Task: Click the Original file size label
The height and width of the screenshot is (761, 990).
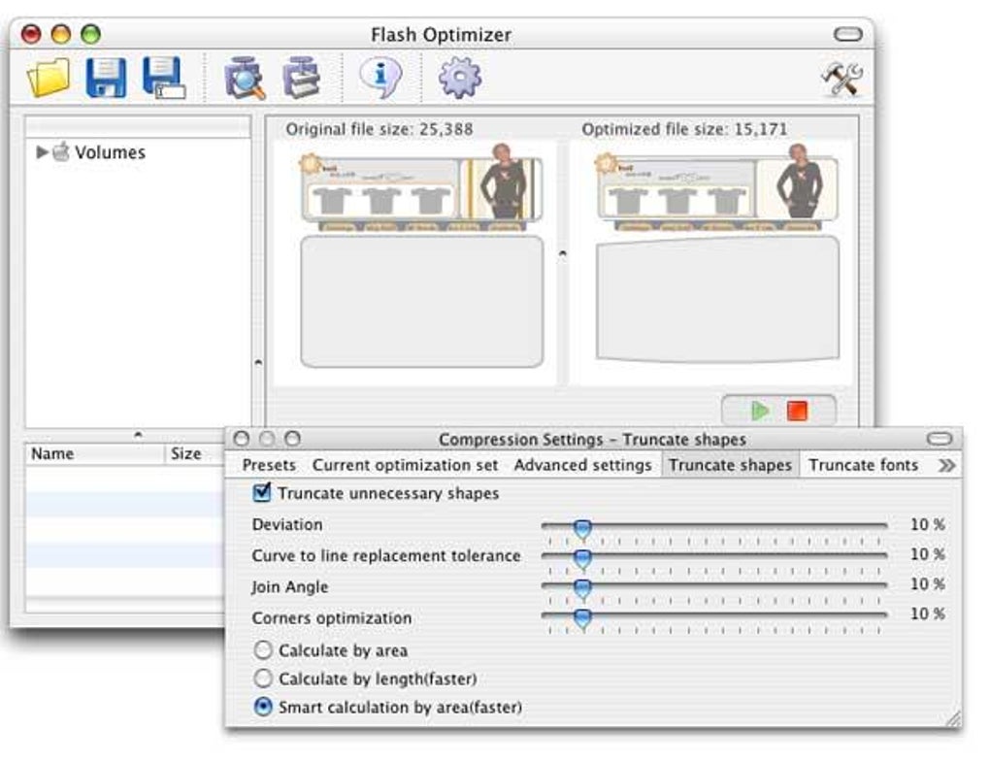Action: click(x=379, y=129)
